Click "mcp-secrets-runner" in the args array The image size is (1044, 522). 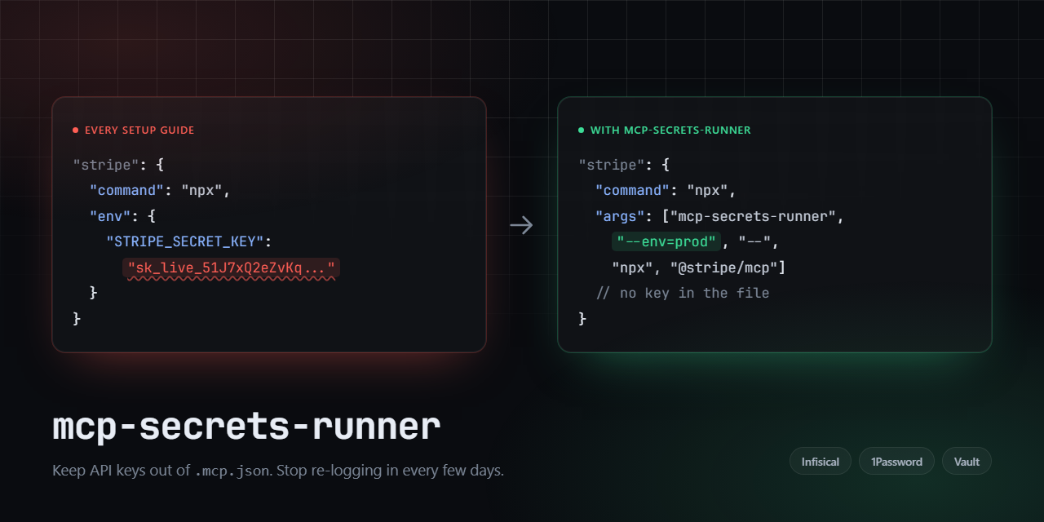coord(753,216)
